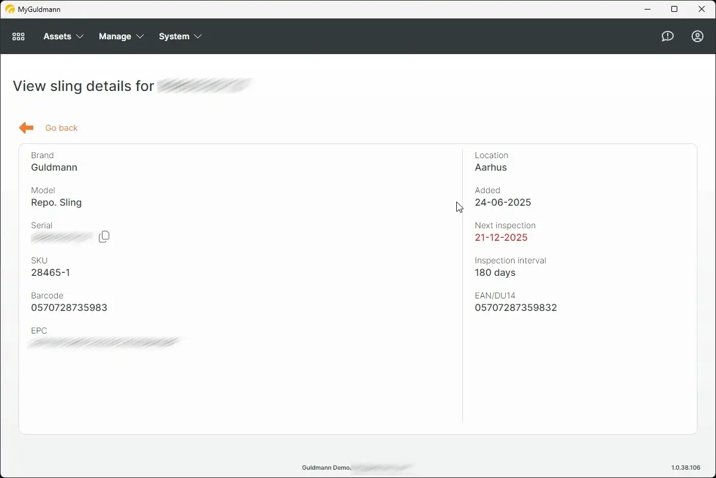Click the red next inspection date 21-12-2025
716x478 pixels.
[501, 237]
